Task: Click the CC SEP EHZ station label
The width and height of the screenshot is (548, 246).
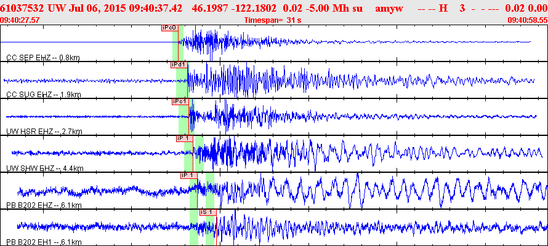Action: pyautogui.click(x=42, y=58)
